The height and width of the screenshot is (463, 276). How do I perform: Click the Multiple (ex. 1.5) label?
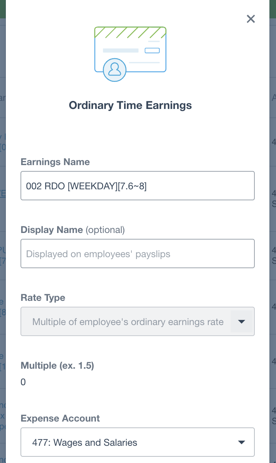[57, 365]
